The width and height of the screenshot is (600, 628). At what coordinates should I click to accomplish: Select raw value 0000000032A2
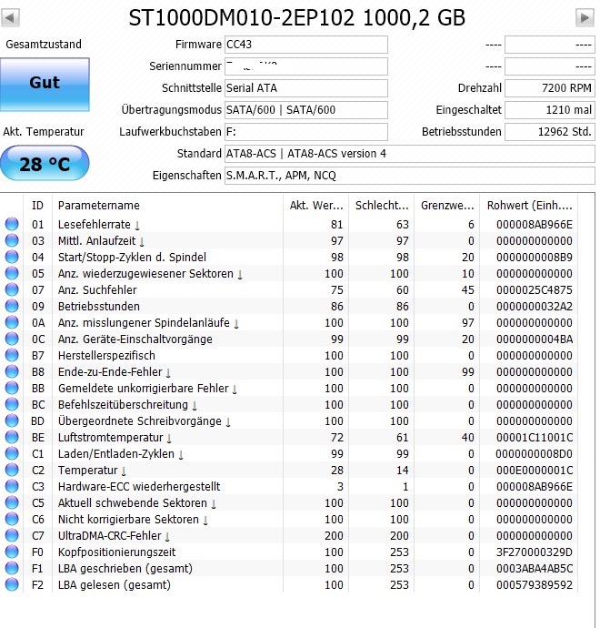click(x=535, y=307)
